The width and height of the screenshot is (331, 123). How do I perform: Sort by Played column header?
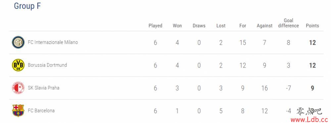point(155,26)
